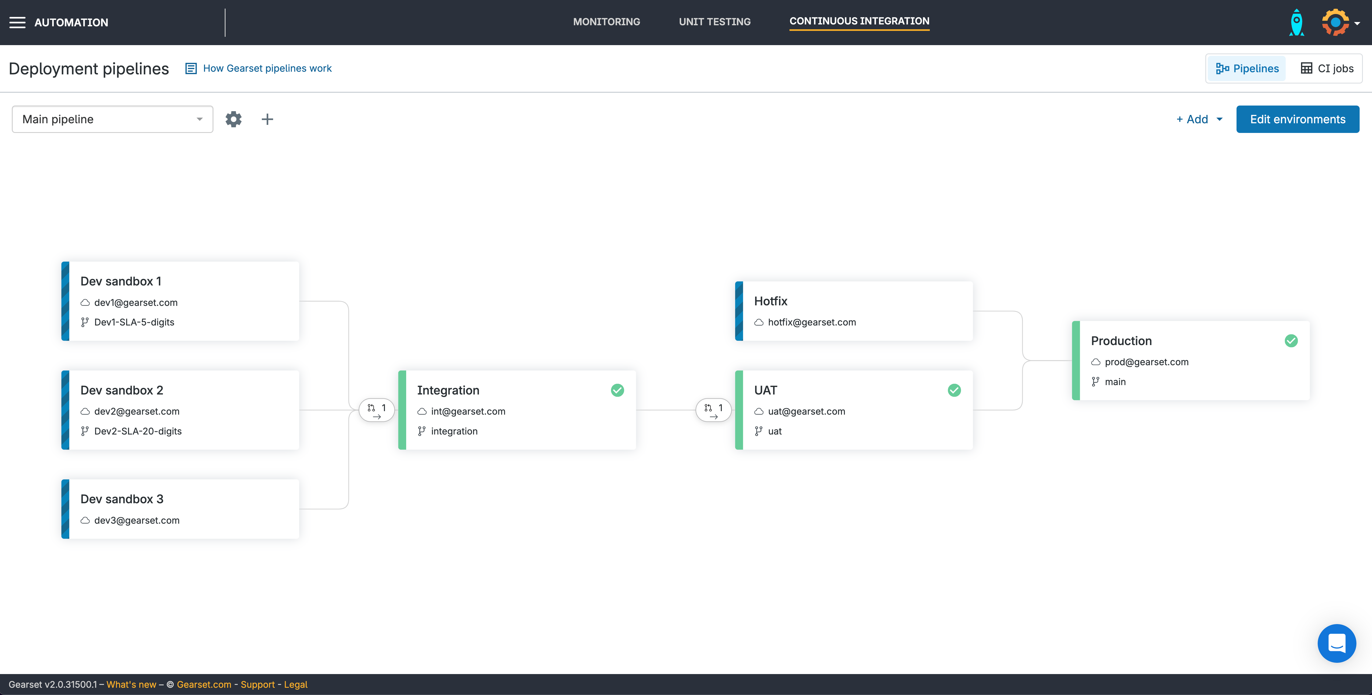Open the Unit Testing tab
The width and height of the screenshot is (1372, 695).
[714, 22]
